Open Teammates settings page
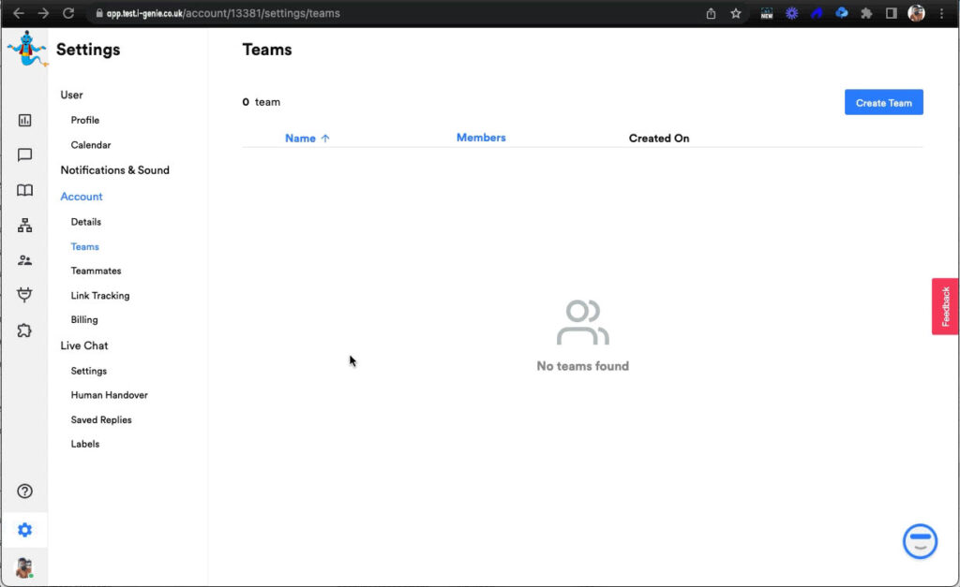The height and width of the screenshot is (587, 960). [96, 271]
